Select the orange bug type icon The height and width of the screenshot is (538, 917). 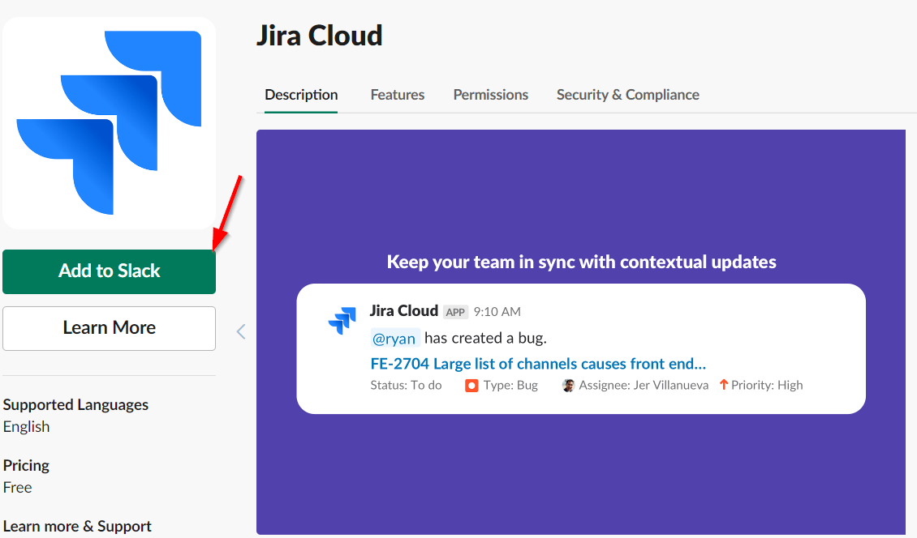tap(471, 386)
